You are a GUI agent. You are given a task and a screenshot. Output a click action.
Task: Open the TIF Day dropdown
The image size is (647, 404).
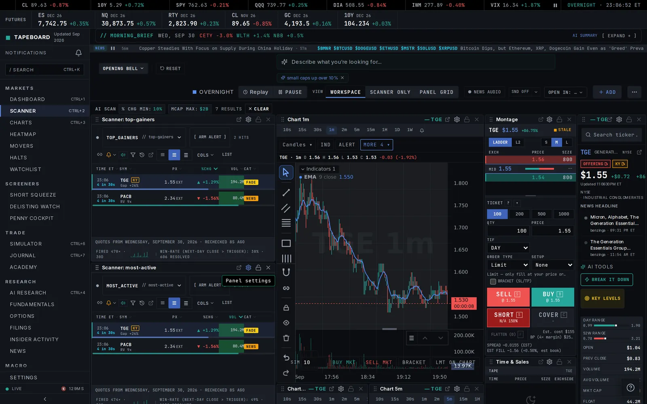508,248
